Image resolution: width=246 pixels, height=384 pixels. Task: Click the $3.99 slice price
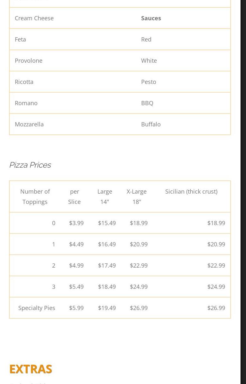tap(76, 223)
